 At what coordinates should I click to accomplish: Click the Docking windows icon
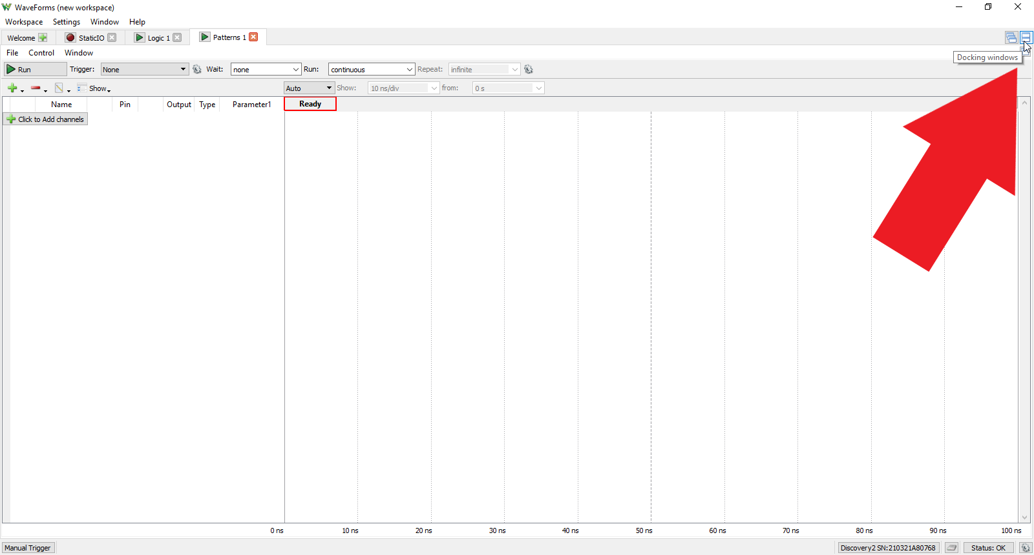(1026, 37)
